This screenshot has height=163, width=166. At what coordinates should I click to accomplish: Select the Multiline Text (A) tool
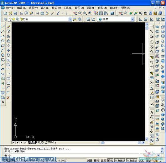coord(3,102)
